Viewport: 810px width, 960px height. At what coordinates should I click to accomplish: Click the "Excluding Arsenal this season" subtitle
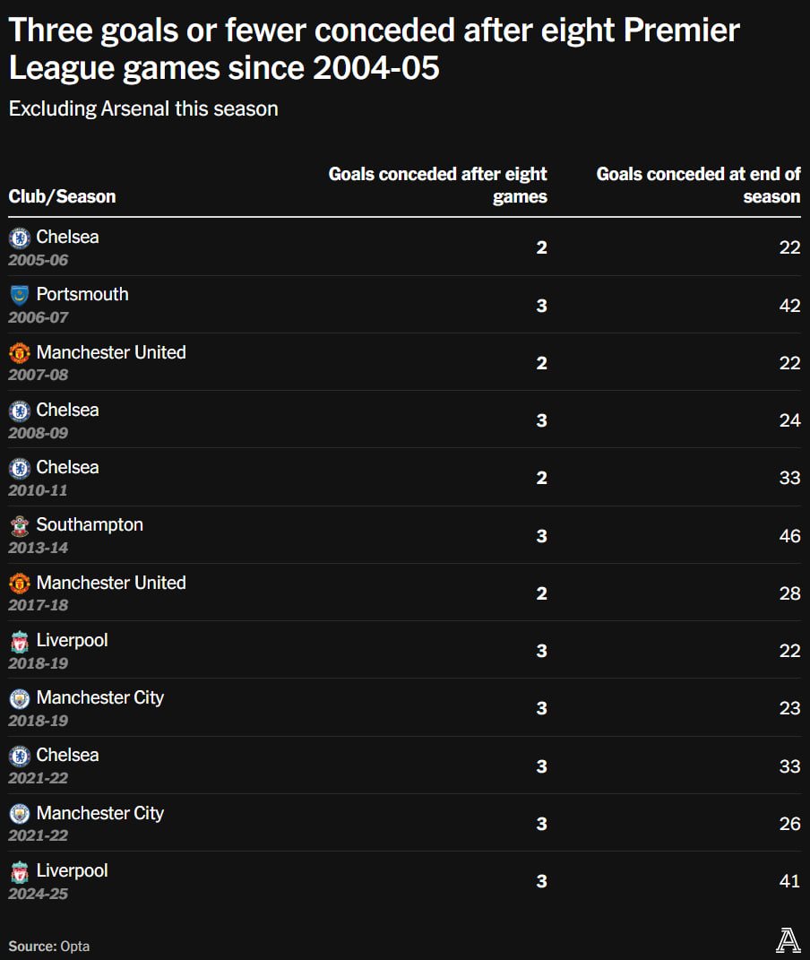(143, 109)
